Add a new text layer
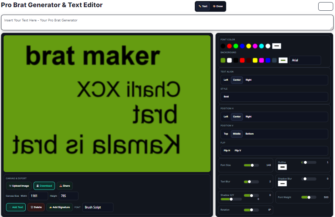 [16, 207]
